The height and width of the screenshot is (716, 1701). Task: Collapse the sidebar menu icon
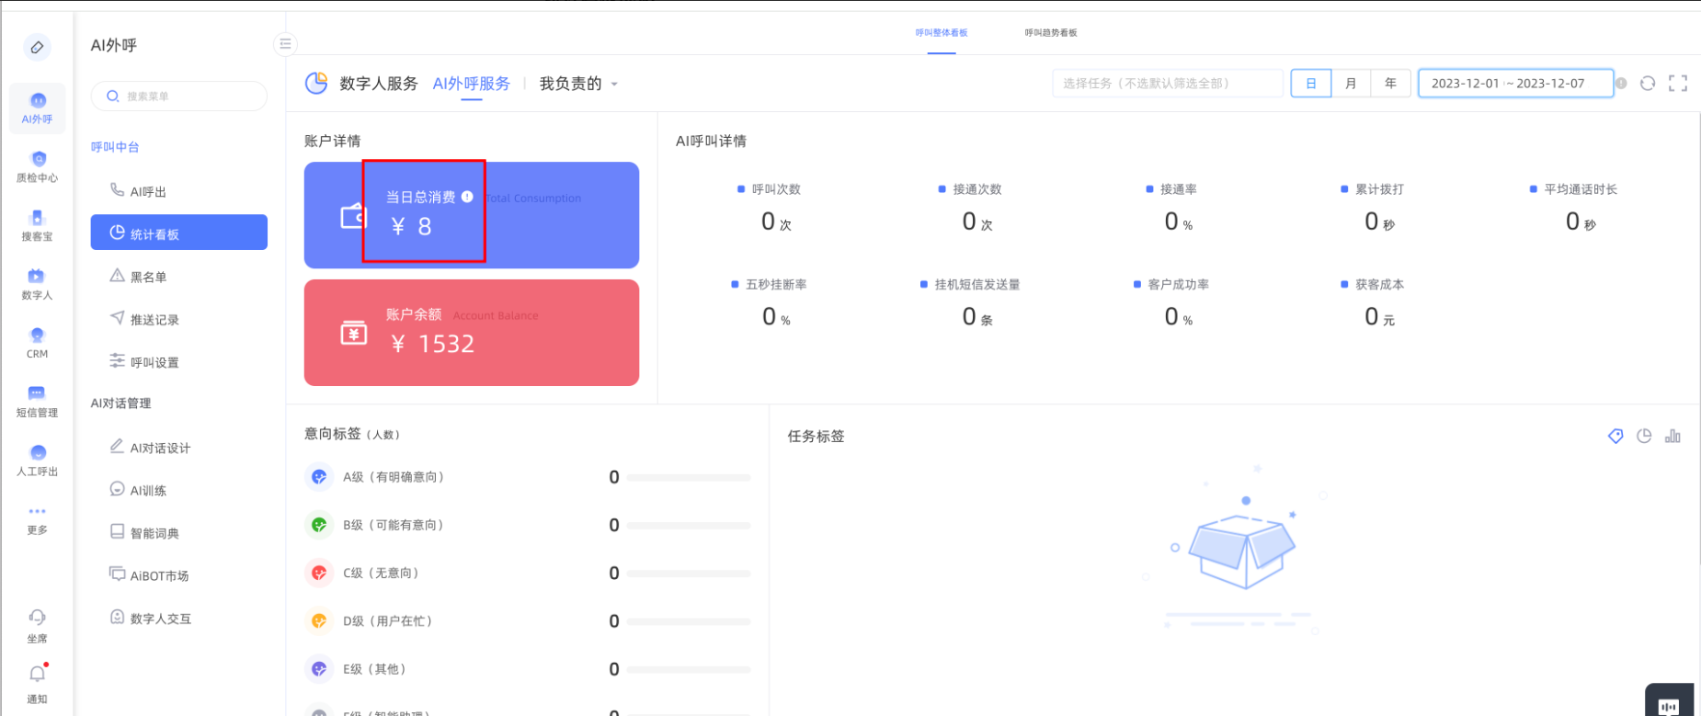[x=285, y=44]
